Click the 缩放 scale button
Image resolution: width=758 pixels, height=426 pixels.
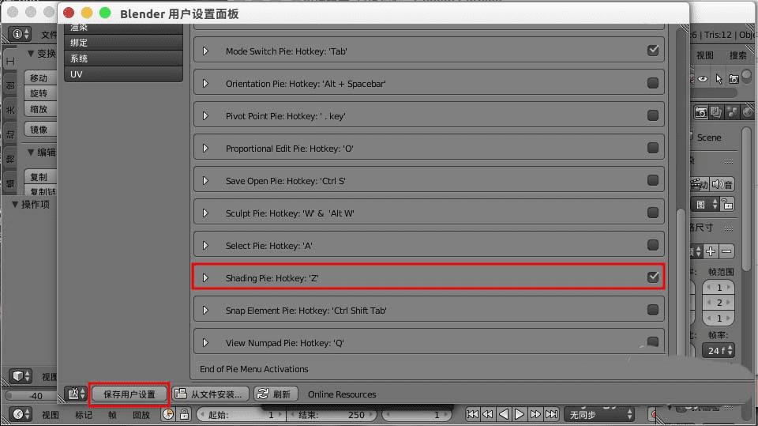click(40, 109)
